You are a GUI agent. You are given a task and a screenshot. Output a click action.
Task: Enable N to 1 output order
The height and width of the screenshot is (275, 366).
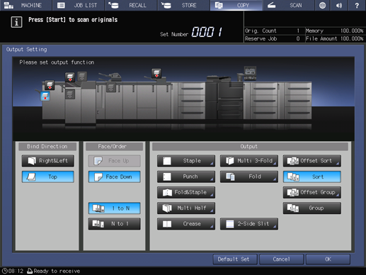[x=115, y=224]
